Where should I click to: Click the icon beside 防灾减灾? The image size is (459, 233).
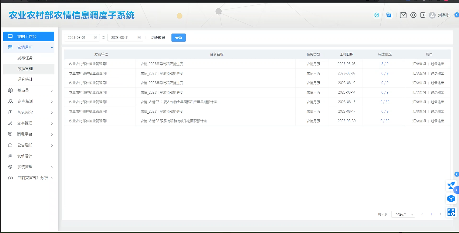click(x=10, y=112)
